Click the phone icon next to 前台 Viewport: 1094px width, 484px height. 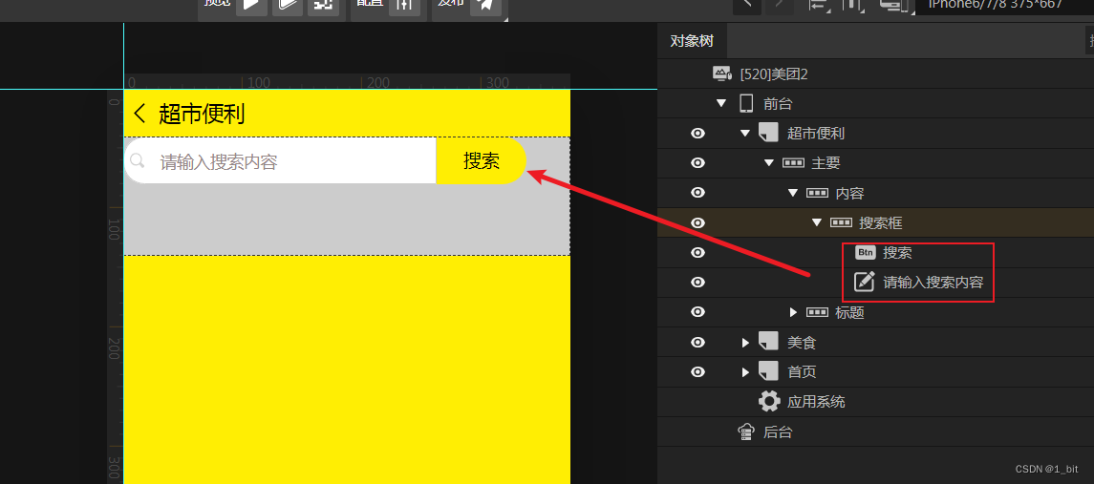[x=746, y=104]
